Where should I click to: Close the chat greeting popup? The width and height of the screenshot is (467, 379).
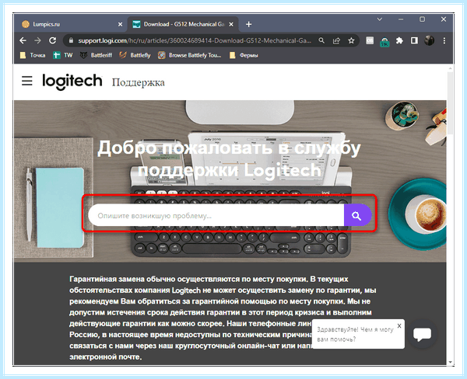[x=399, y=325]
